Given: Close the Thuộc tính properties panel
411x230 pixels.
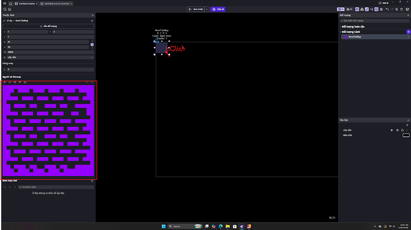Looking at the screenshot, I should (92, 15).
